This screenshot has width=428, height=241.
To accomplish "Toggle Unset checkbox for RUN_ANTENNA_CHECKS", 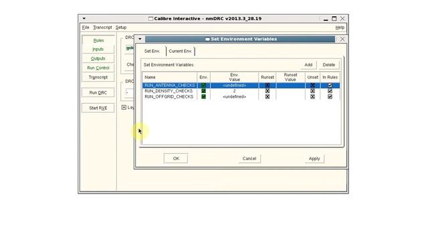I will point(312,85).
